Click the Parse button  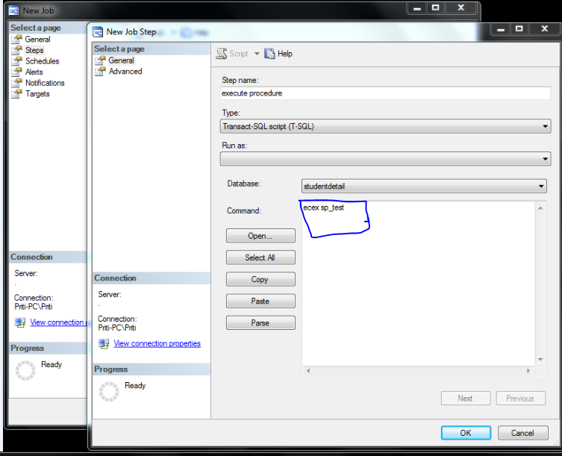pyautogui.click(x=260, y=322)
